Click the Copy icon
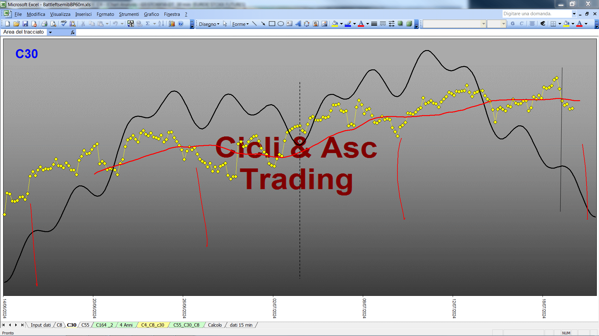599x336 pixels. pos(92,24)
